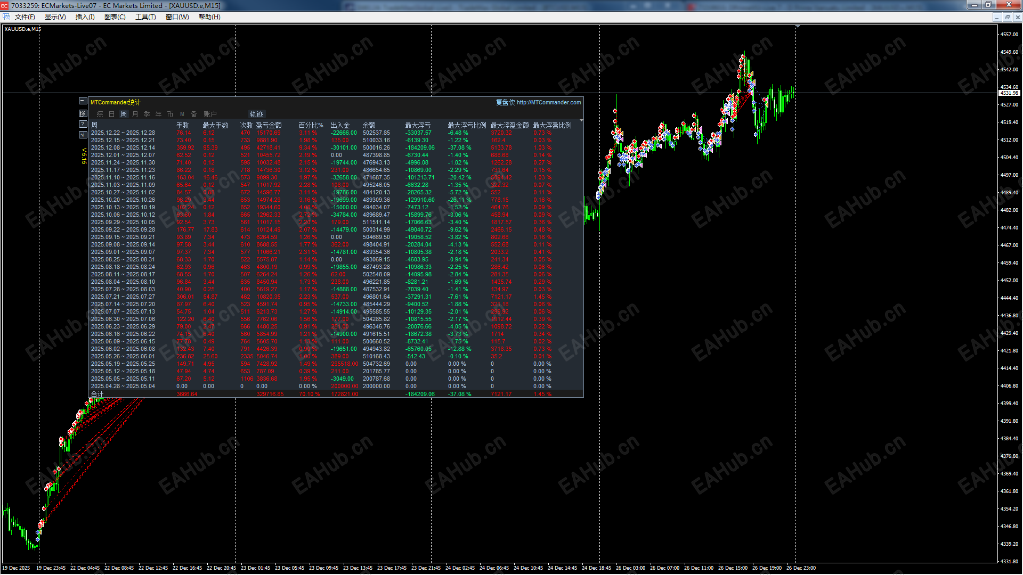The image size is (1023, 575).
Task: Switch to the 年 yearly statistics tab
Action: 159,114
